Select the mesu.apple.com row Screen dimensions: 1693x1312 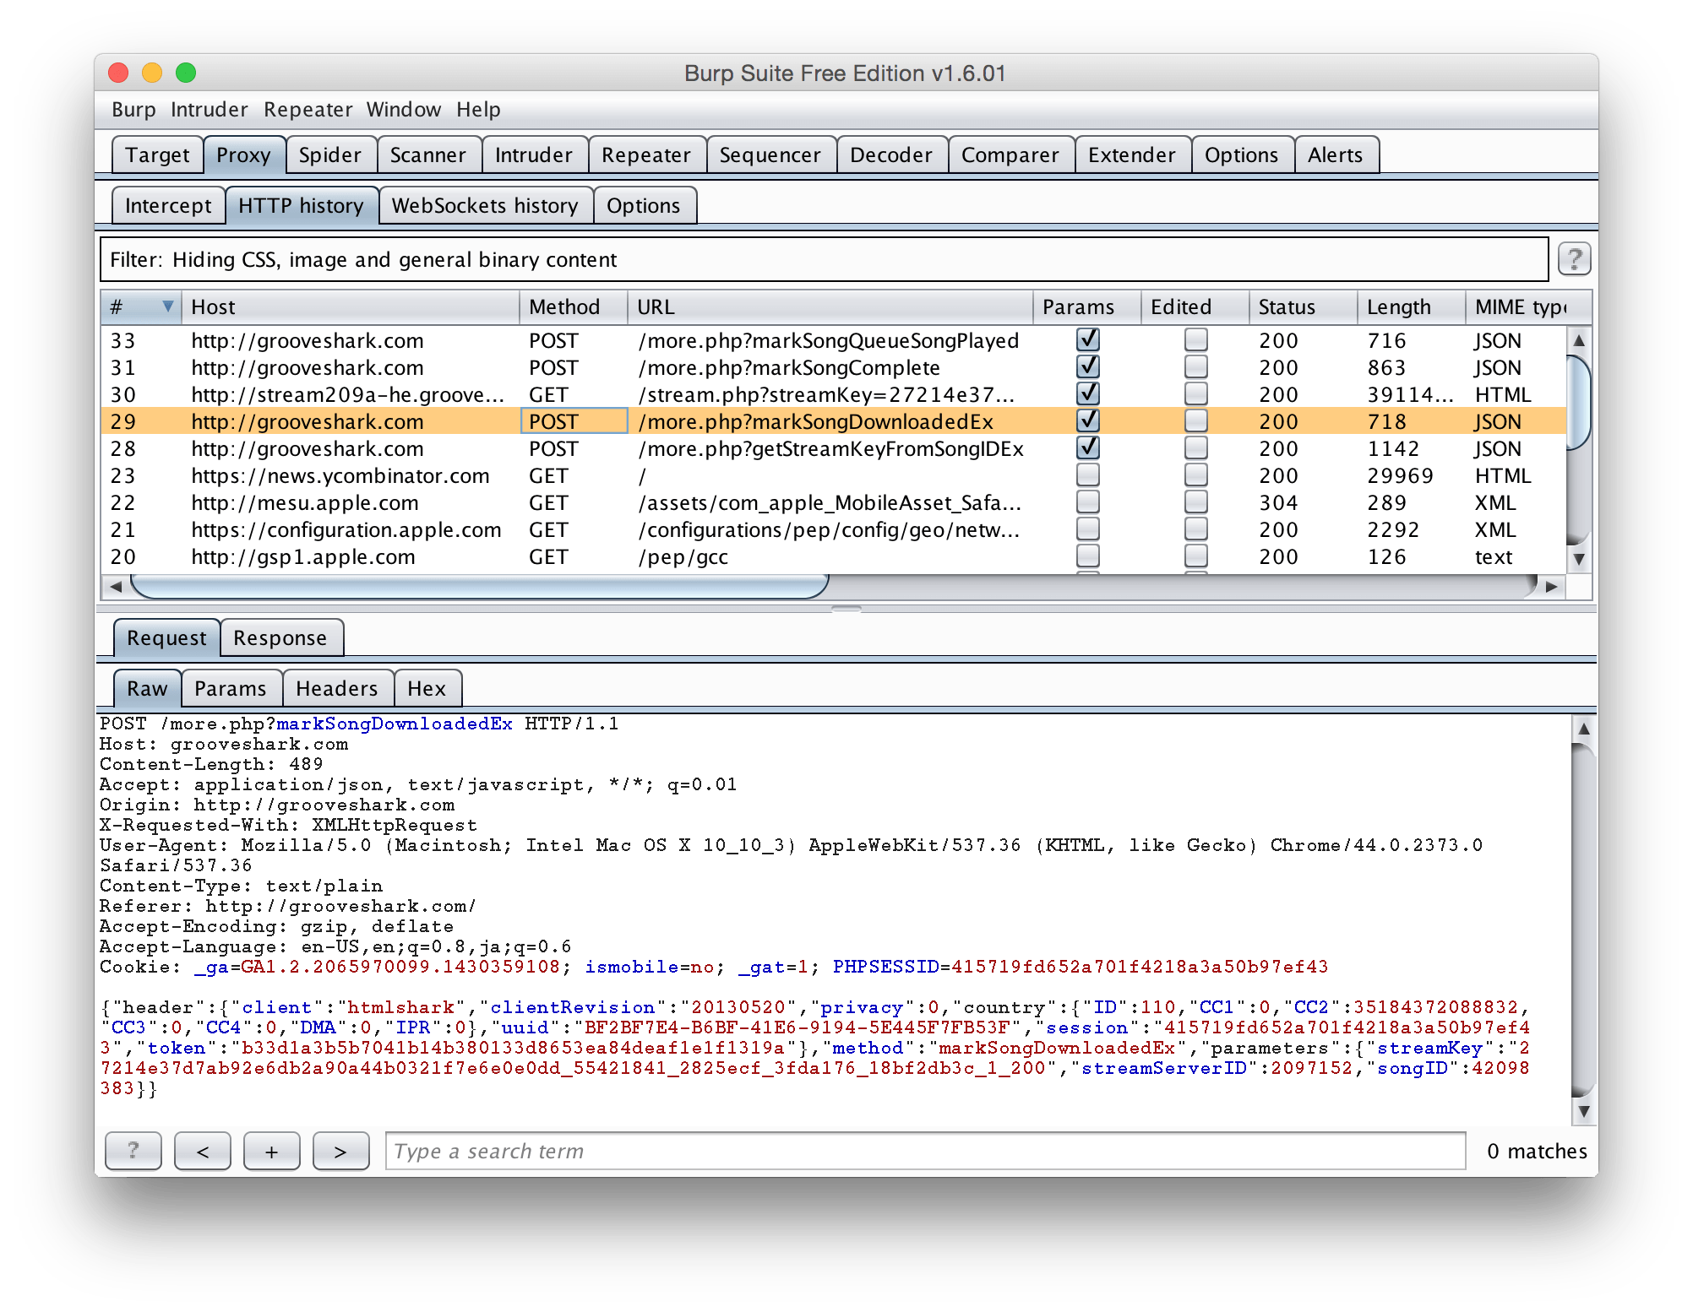pyautogui.click(x=833, y=502)
